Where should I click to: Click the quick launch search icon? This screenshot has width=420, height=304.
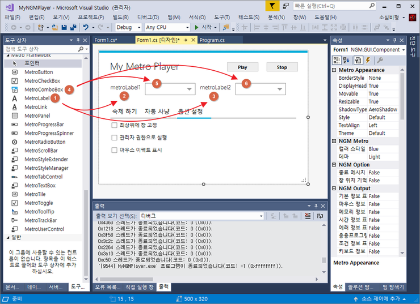(372, 6)
